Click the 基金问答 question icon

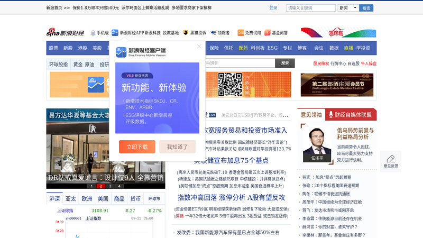click(268, 33)
